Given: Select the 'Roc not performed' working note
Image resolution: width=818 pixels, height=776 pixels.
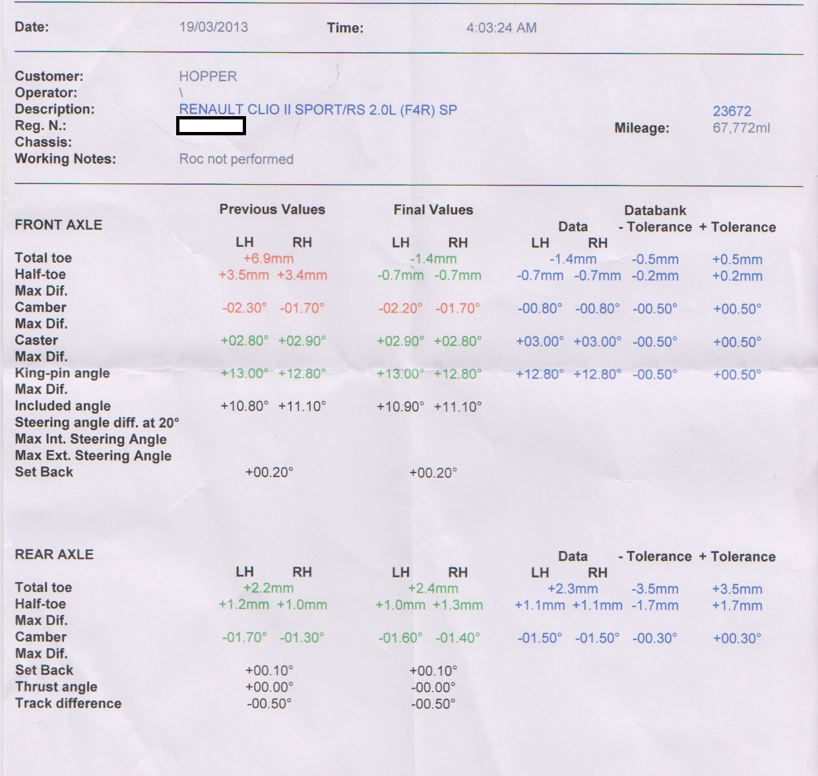Looking at the screenshot, I should coord(236,159).
